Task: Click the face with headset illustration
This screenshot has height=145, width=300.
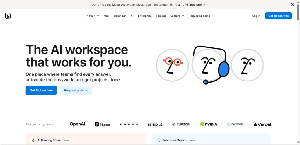Action: point(209,65)
